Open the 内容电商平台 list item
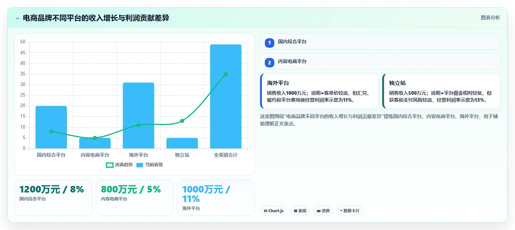515x230 pixels. 380,61
